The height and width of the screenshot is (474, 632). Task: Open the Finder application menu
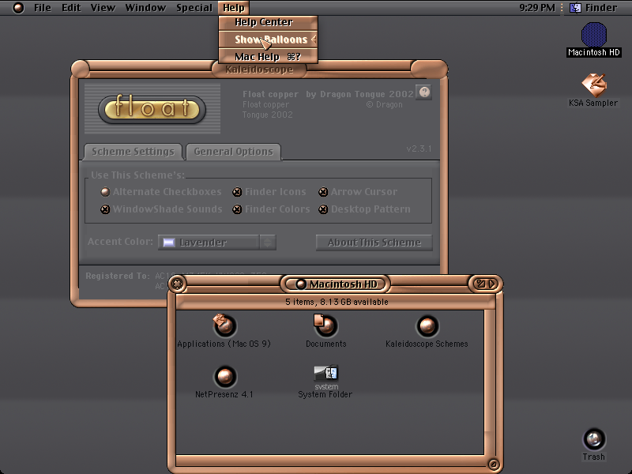pos(593,8)
